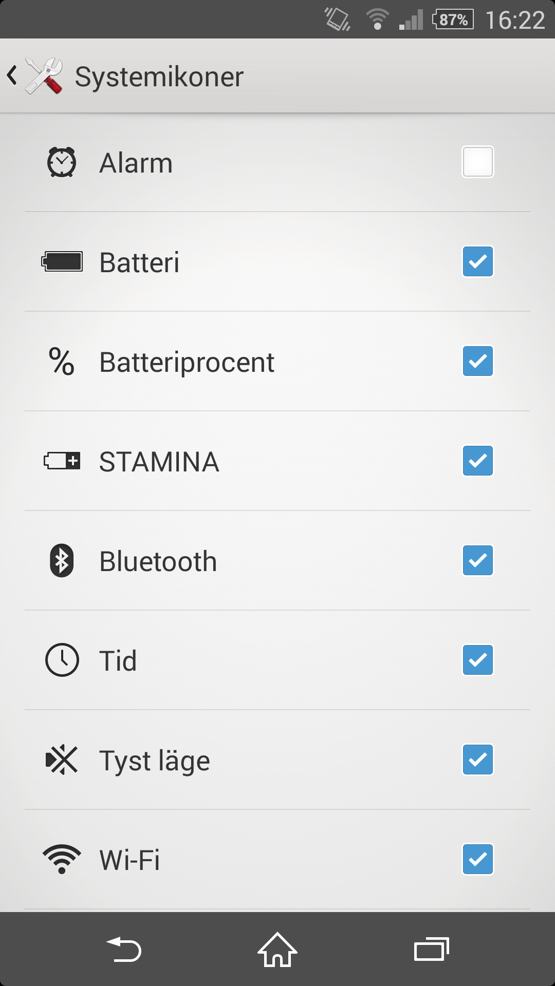Tap the Tyst läge muted icon
Viewport: 555px width, 986px height.
click(x=62, y=760)
